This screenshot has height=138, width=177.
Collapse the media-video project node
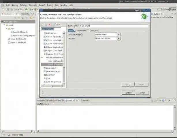2,22
